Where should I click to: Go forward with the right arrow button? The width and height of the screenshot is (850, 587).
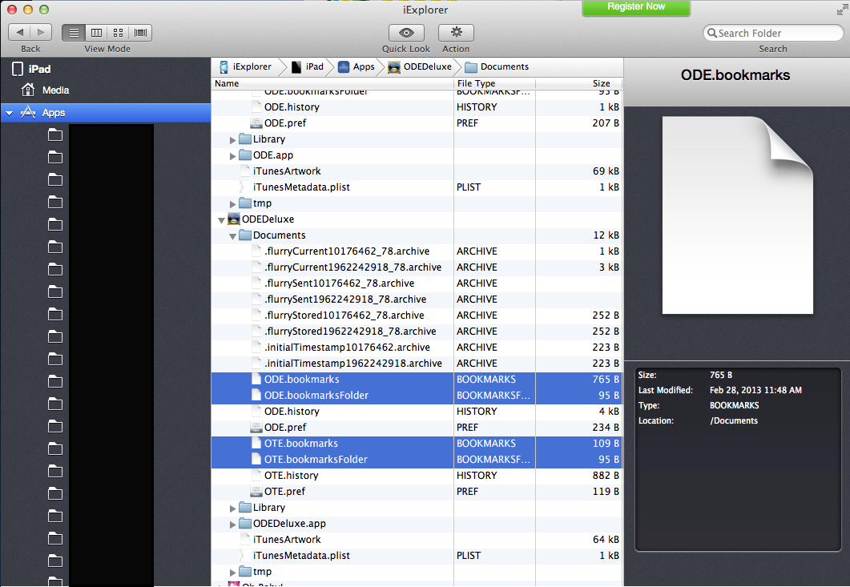point(41,33)
